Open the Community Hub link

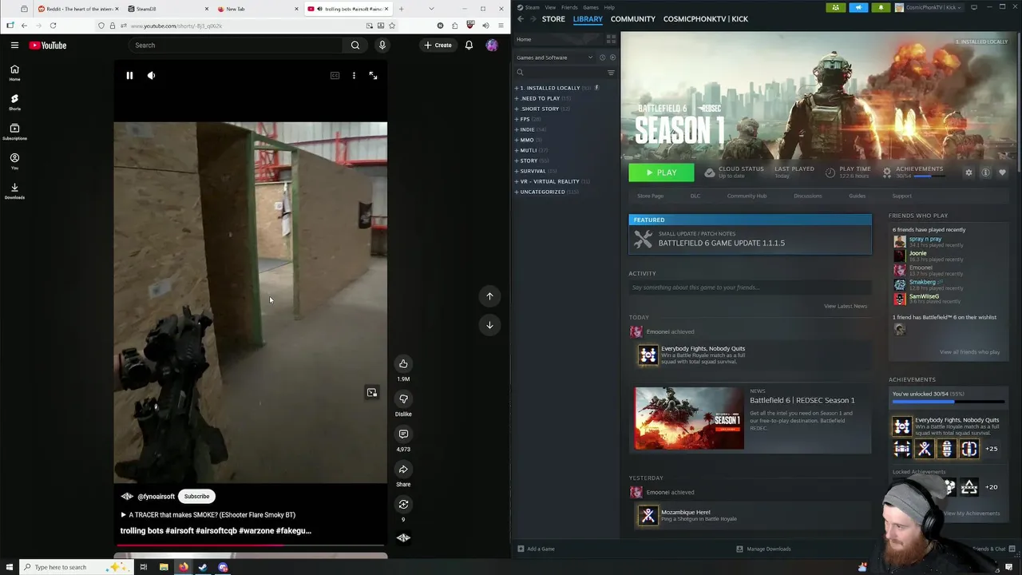pos(747,196)
